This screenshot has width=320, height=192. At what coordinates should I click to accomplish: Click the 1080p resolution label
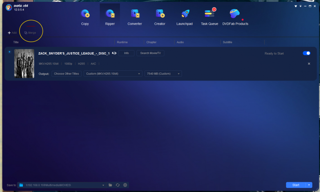pyautogui.click(x=68, y=64)
